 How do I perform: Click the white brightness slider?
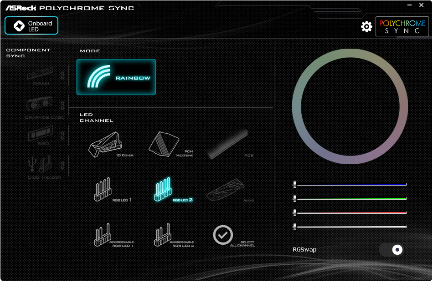point(350,227)
